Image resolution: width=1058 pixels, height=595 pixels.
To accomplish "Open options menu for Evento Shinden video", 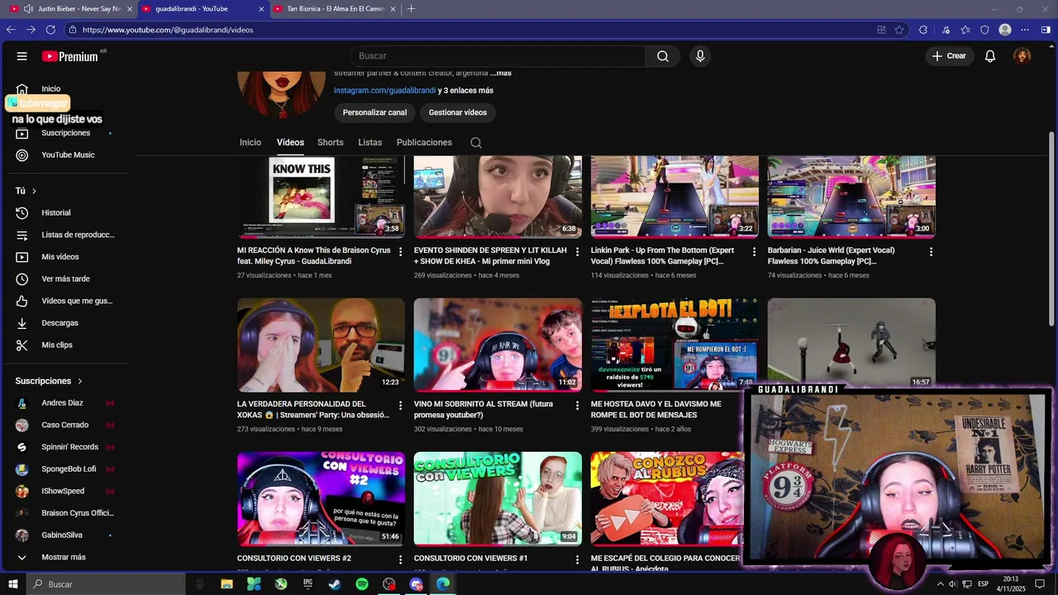I will click(578, 251).
